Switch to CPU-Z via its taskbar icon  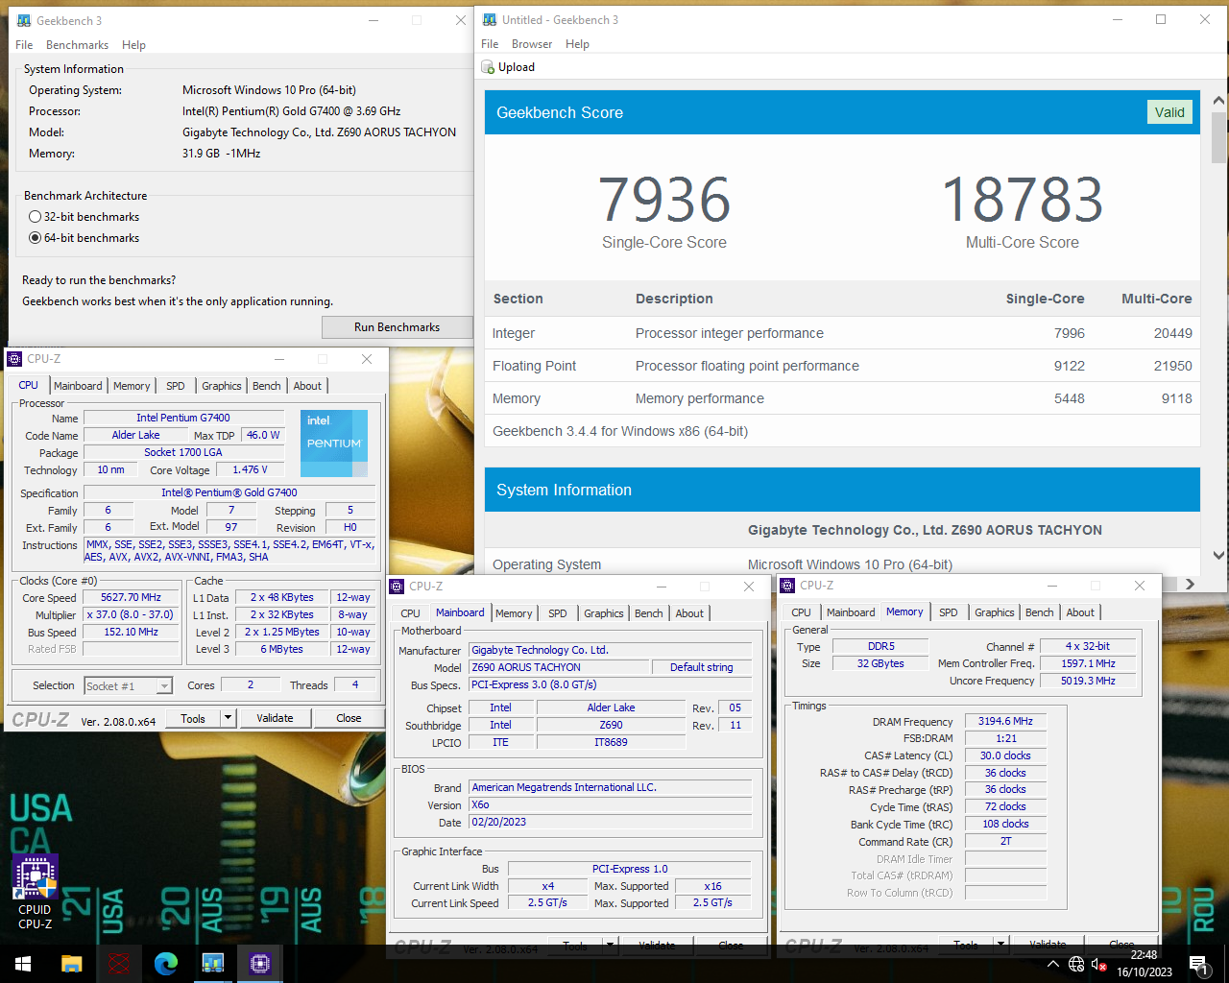[x=259, y=964]
